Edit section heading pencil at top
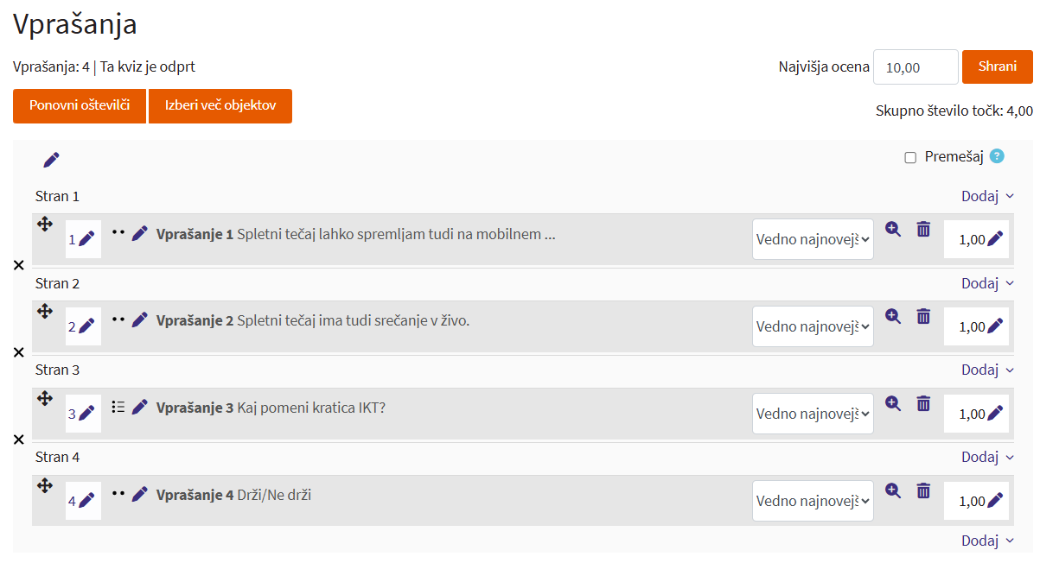The image size is (1040, 563). coord(51,160)
